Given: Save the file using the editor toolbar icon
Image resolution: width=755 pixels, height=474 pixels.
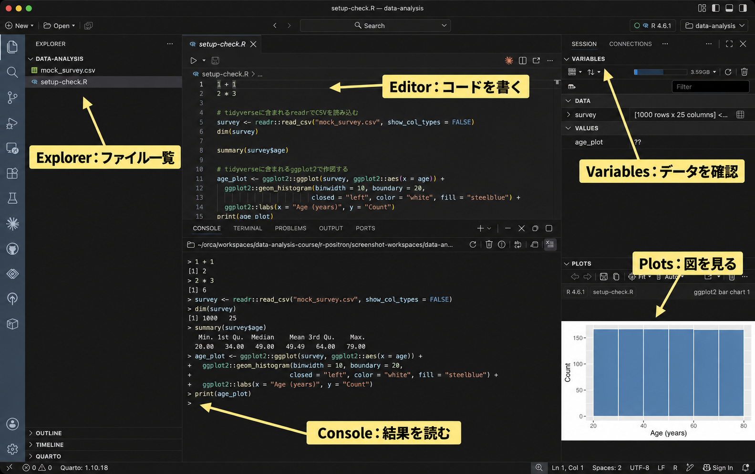Looking at the screenshot, I should pyautogui.click(x=216, y=61).
